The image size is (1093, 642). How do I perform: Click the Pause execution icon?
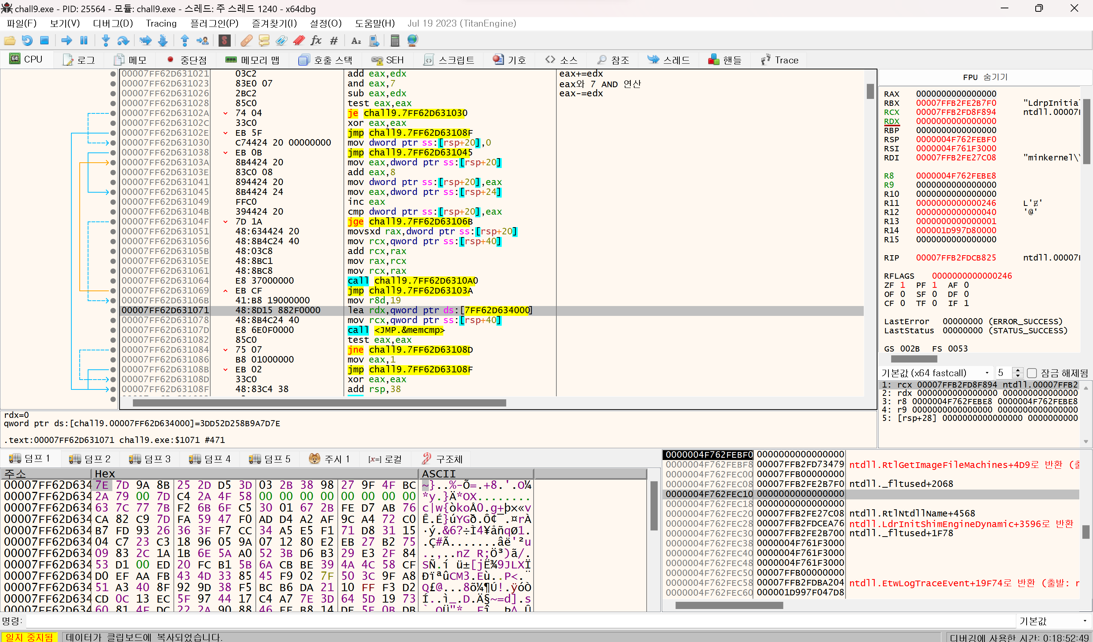84,41
